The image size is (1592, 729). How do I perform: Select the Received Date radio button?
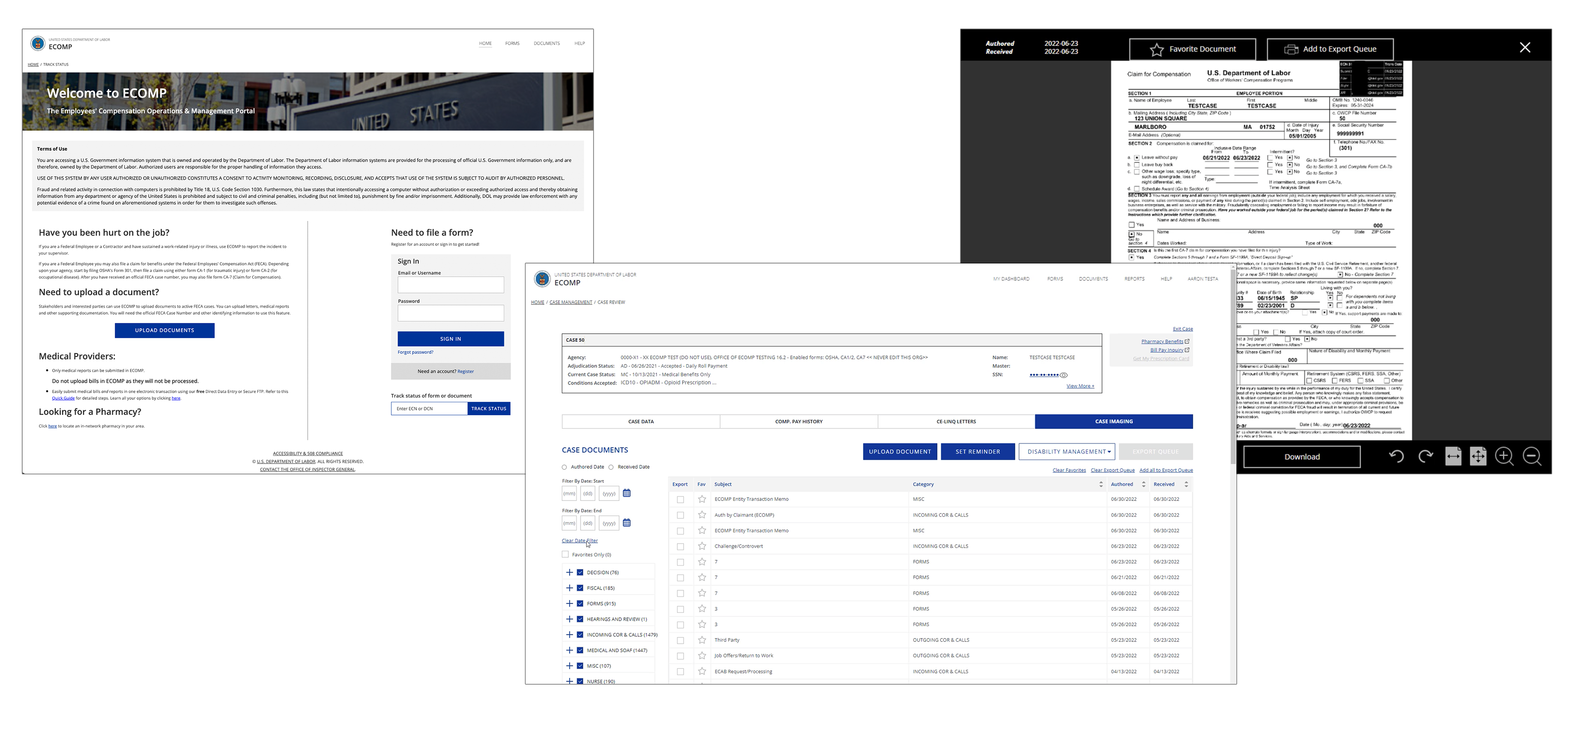(611, 467)
